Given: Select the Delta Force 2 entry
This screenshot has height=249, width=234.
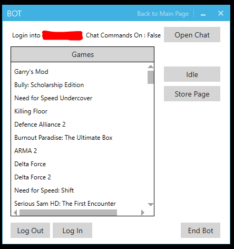Looking at the screenshot, I should 33,177.
